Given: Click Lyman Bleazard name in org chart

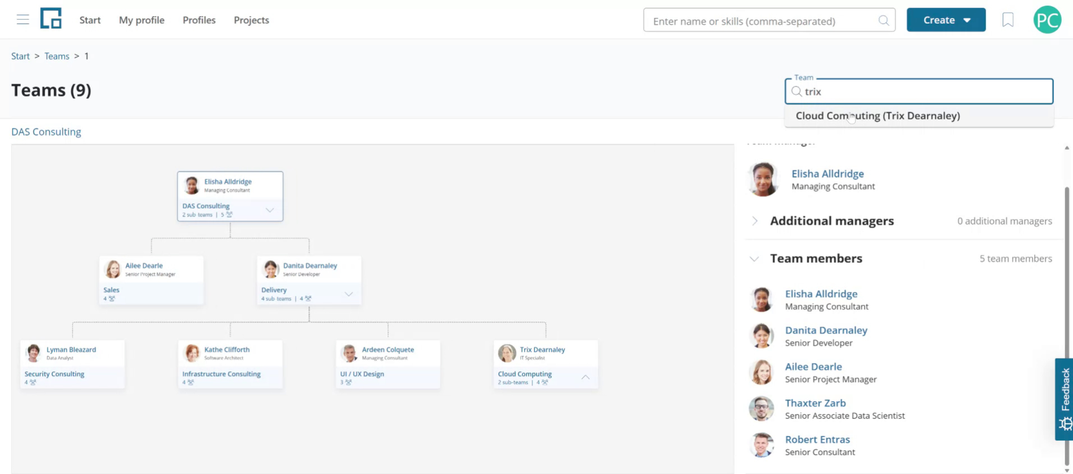Looking at the screenshot, I should point(71,350).
